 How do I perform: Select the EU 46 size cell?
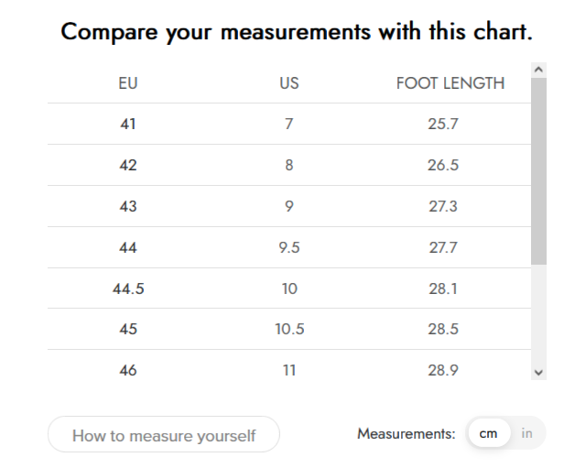click(128, 370)
